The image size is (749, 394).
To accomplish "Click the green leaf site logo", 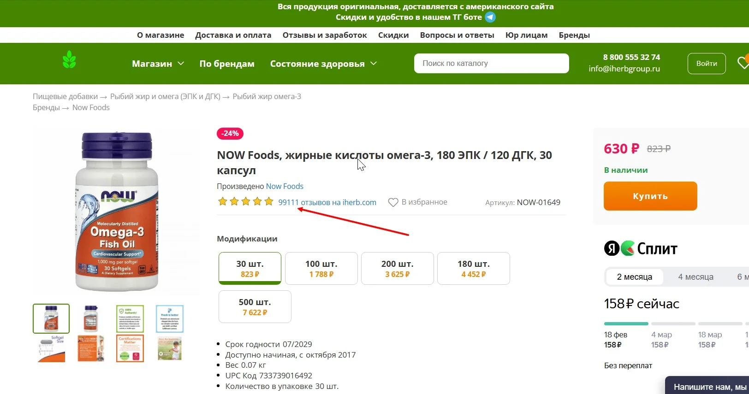I will pyautogui.click(x=69, y=59).
